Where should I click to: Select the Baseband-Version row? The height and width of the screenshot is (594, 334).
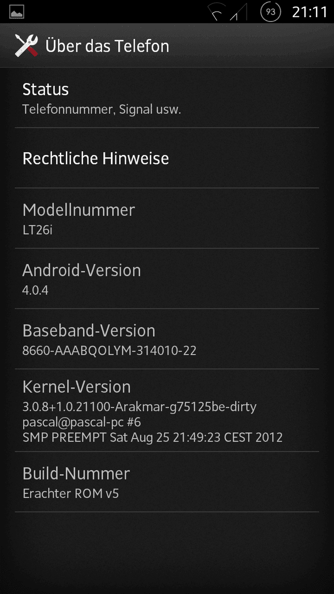pos(167,339)
